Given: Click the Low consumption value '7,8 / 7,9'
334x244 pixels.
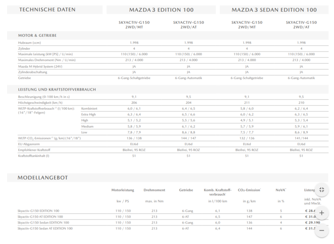Looking at the screenshot, I should tap(134, 132).
